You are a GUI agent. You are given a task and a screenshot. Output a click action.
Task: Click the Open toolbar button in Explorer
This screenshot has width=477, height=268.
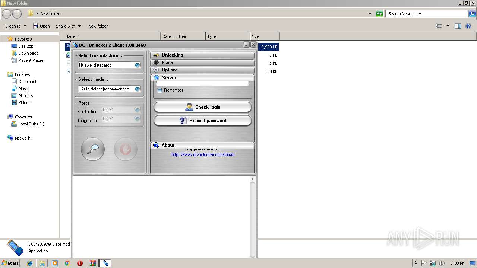[x=41, y=26]
